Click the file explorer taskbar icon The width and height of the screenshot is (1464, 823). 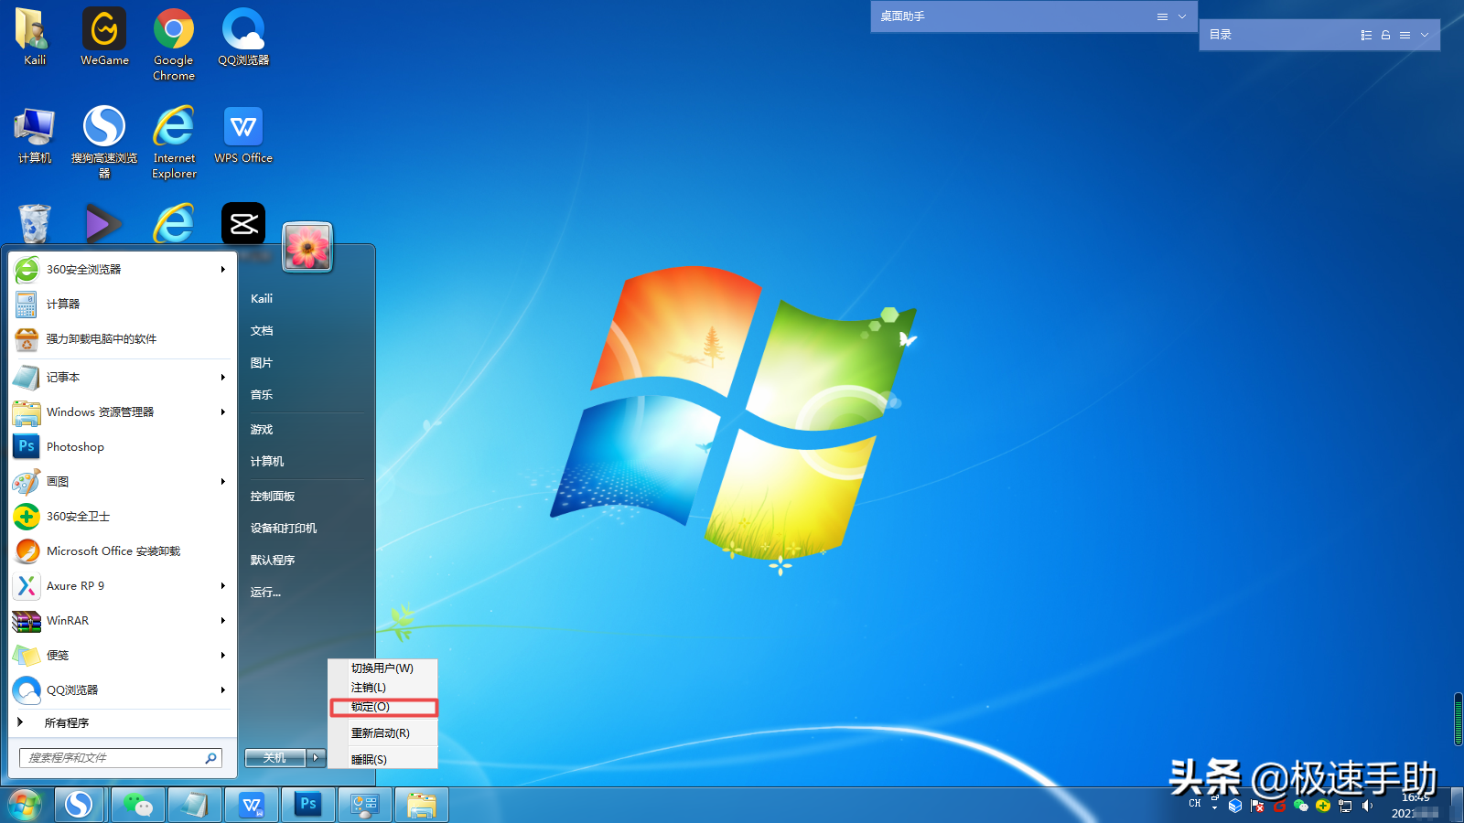click(422, 805)
